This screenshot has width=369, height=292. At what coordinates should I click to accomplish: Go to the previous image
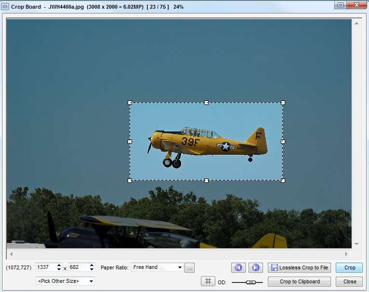[x=238, y=267]
